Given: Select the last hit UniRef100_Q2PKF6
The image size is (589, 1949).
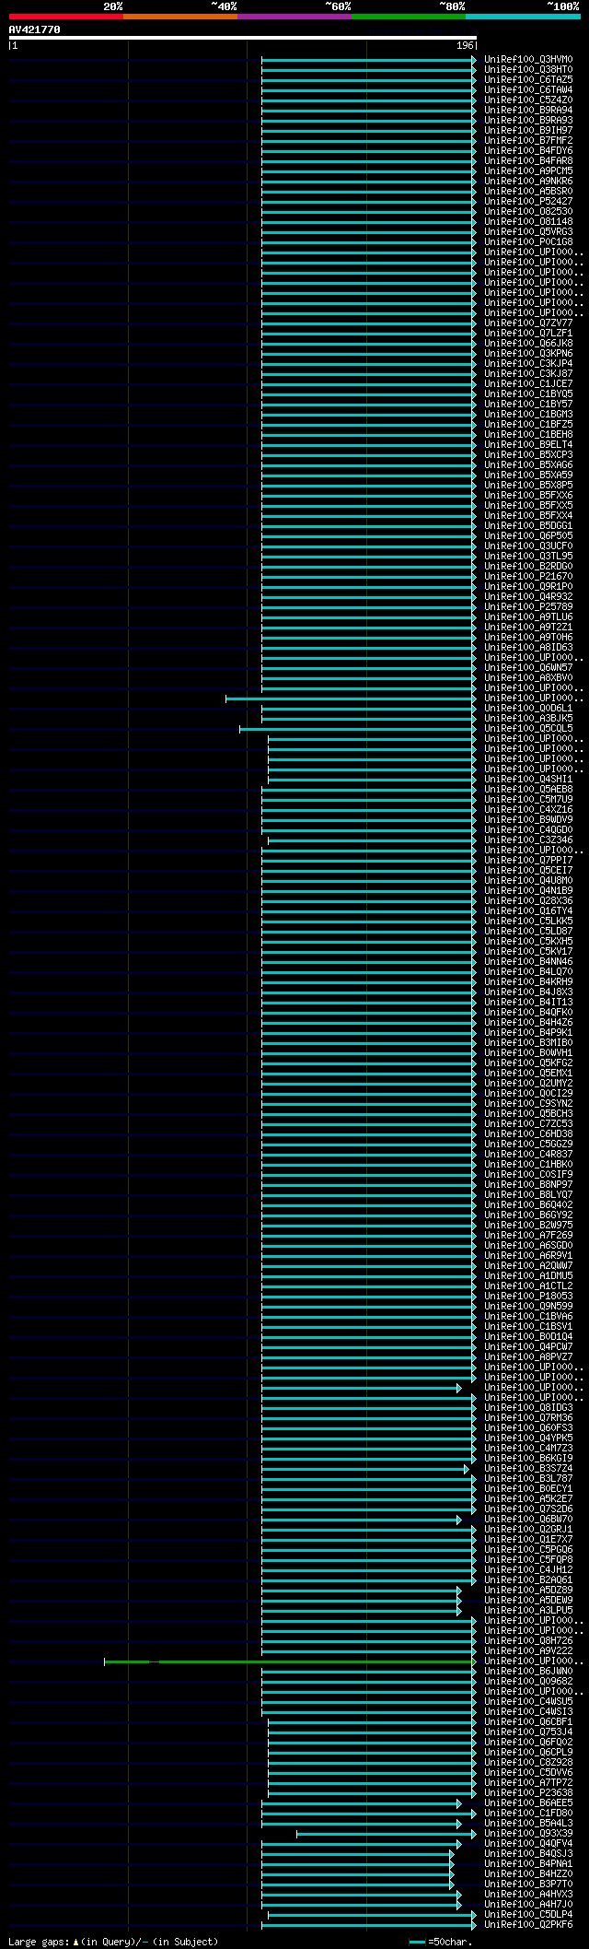Looking at the screenshot, I should 528,1925.
